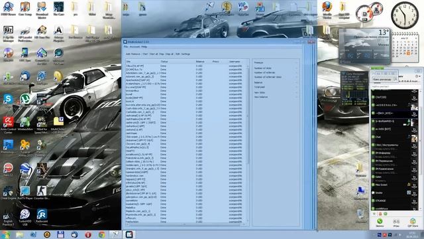This screenshot has height=239, width=424.
Task: Click the calendar gadget
Action: pyautogui.click(x=405, y=47)
